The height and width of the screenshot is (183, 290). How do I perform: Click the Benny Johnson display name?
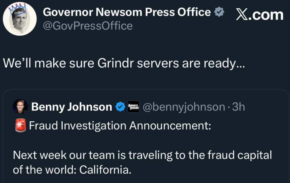pos(71,107)
